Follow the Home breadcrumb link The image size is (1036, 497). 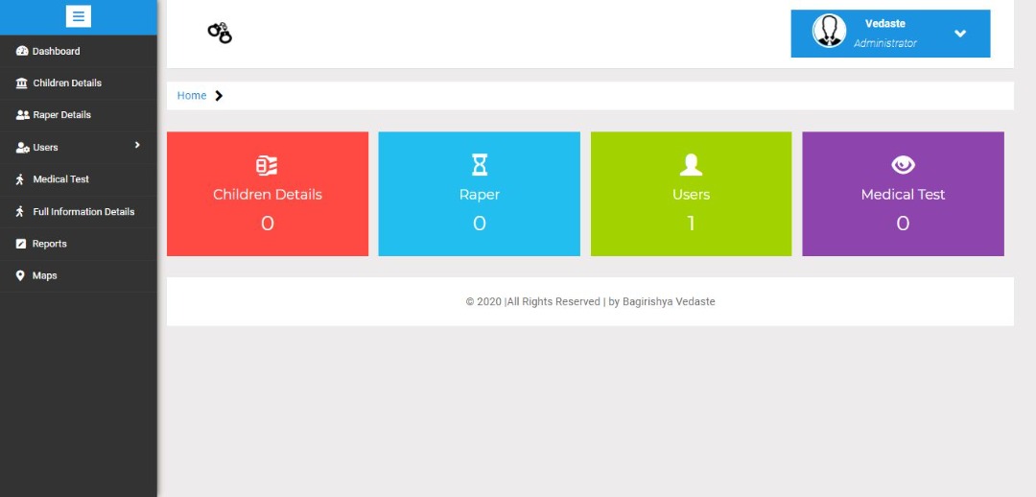(192, 96)
